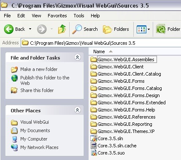This screenshot has width=181, height=160.
Task: Select the Gizmox.WebGUI.Client folder name
Action: coord(121,67)
